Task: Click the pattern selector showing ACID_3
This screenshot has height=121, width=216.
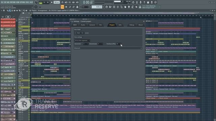Action: (x=97, y=7)
